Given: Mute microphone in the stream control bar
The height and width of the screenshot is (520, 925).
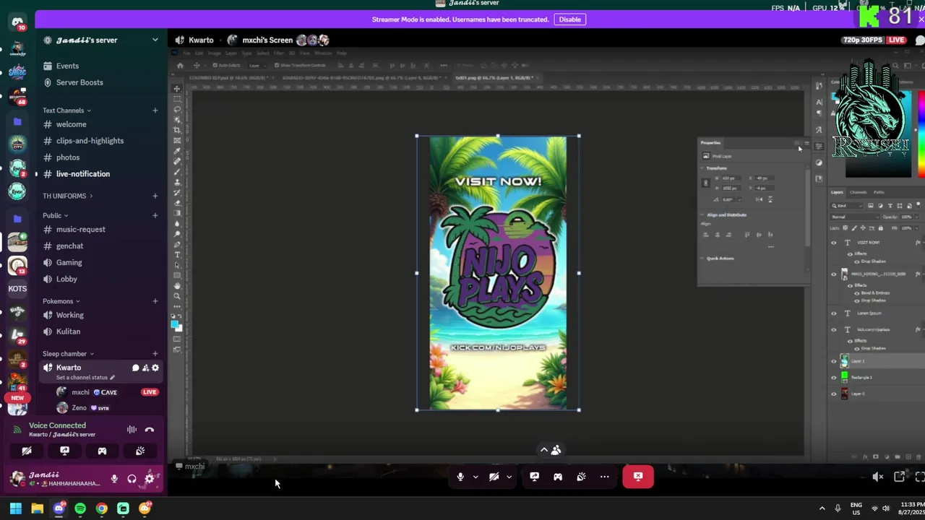Looking at the screenshot, I should tap(460, 477).
